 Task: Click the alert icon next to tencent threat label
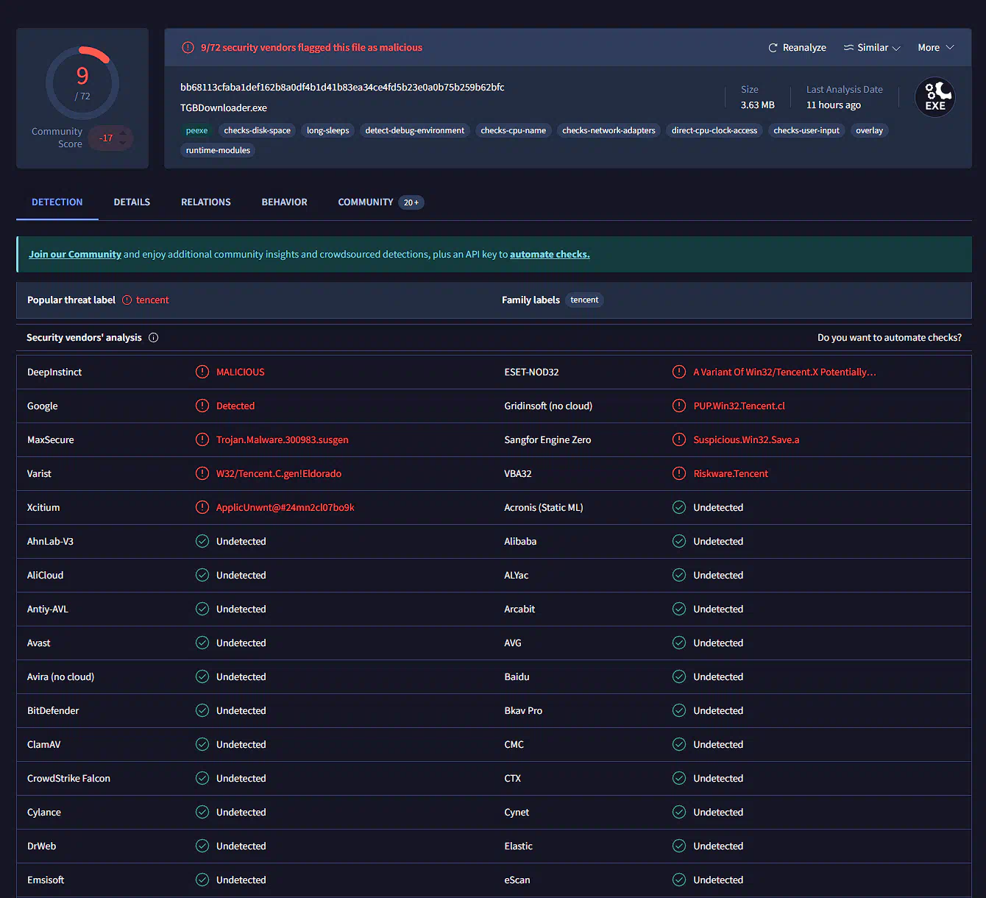[x=127, y=300]
